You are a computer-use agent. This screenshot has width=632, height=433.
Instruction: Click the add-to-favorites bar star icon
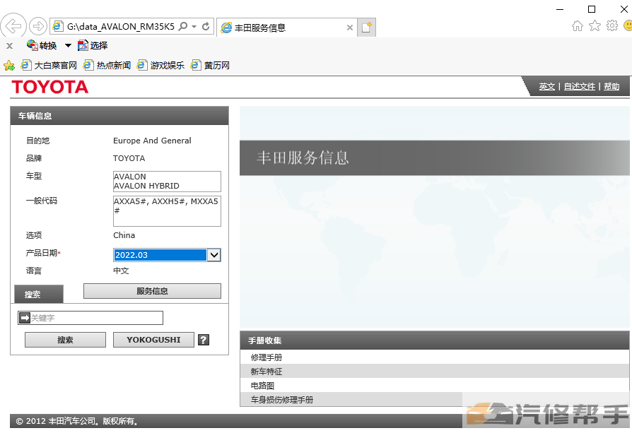pyautogui.click(x=9, y=65)
